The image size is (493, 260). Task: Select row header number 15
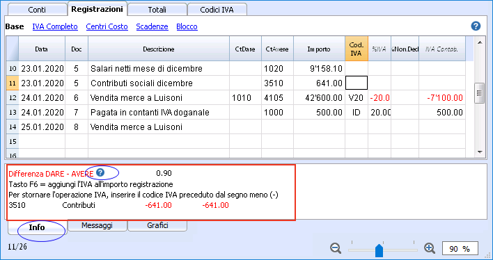click(13, 141)
